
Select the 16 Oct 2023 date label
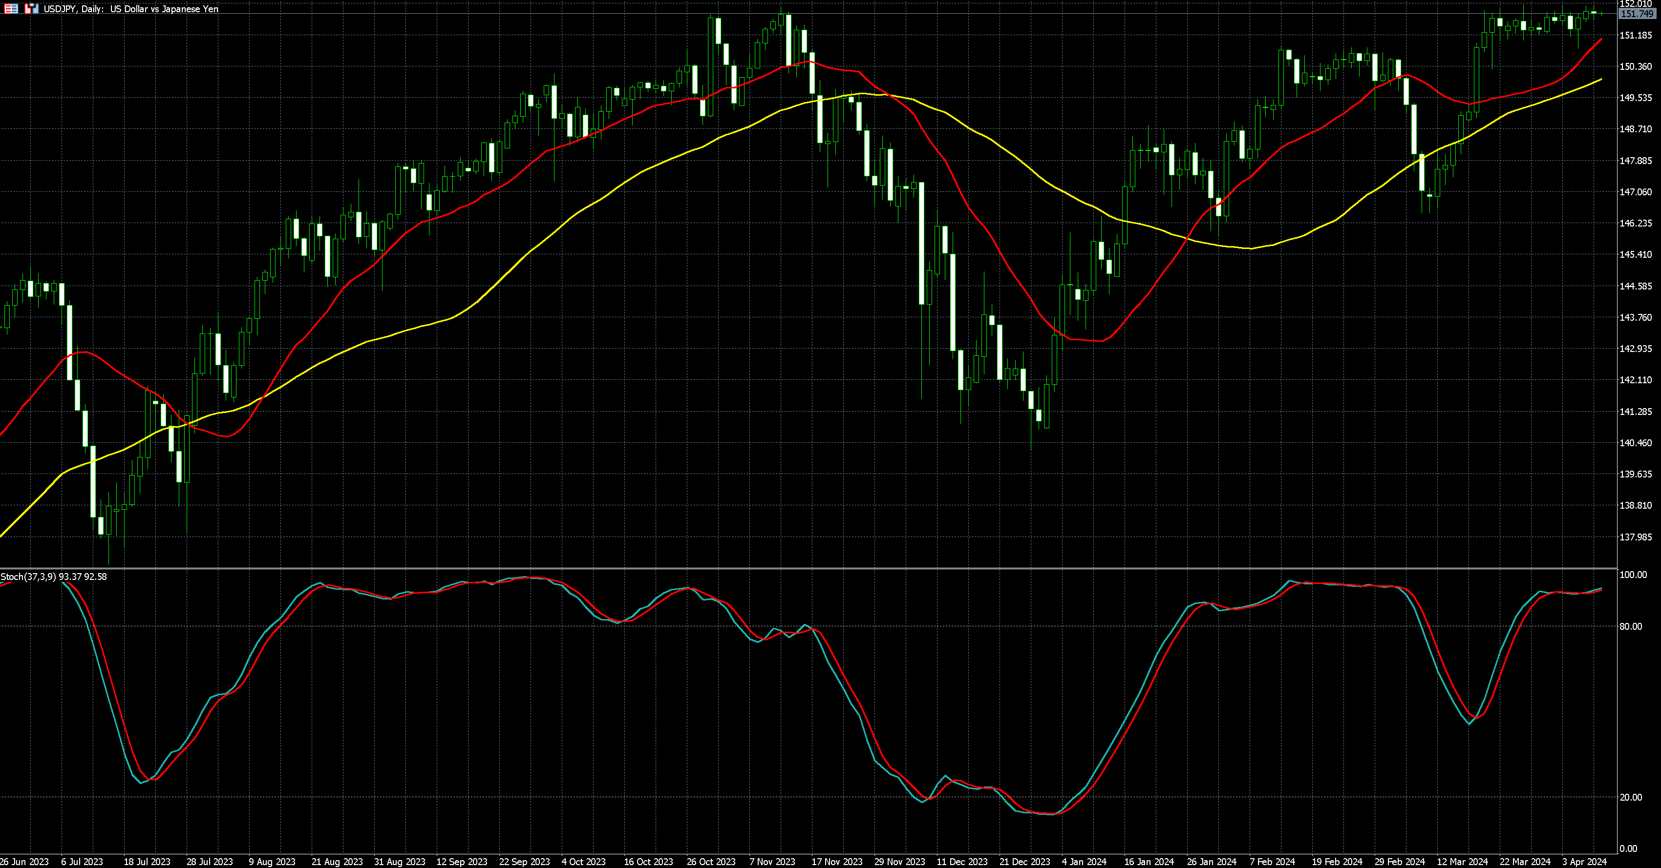click(648, 862)
